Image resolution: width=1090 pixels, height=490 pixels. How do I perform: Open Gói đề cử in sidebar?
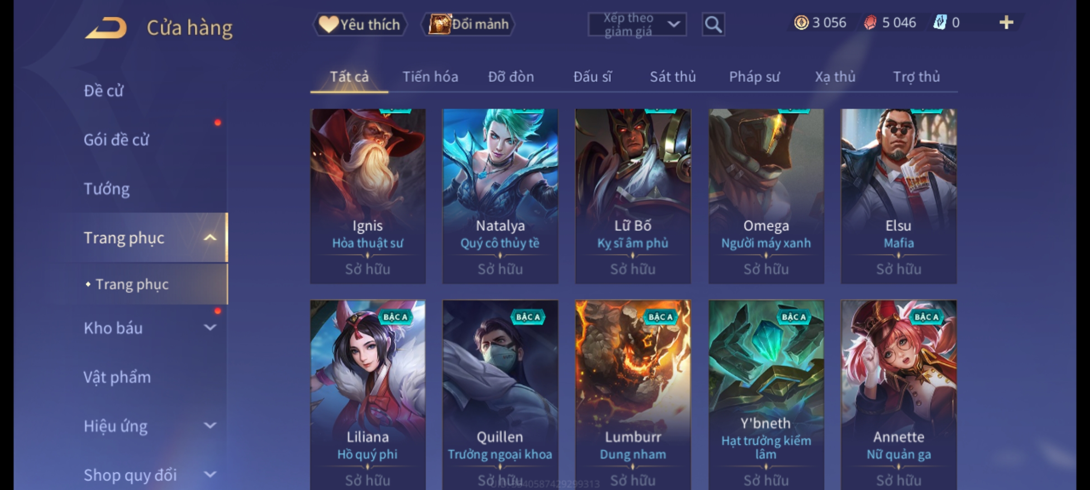click(x=116, y=140)
